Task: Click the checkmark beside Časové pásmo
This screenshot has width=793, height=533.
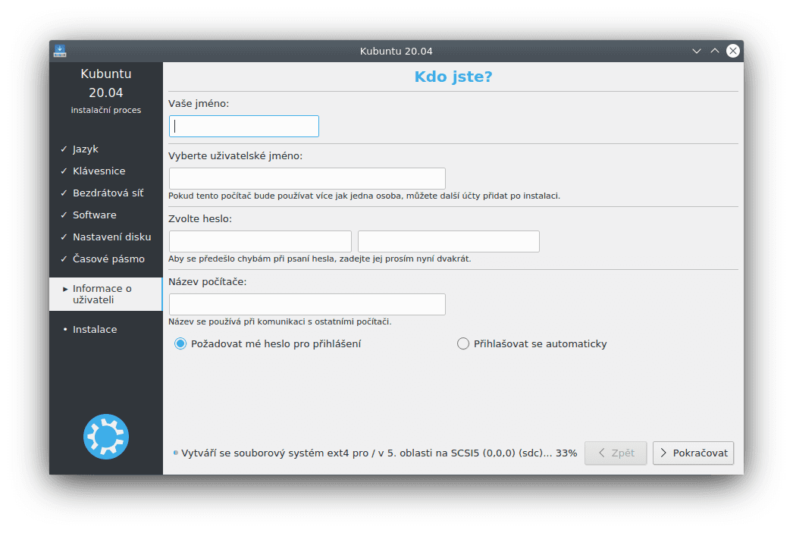Action: coord(64,259)
